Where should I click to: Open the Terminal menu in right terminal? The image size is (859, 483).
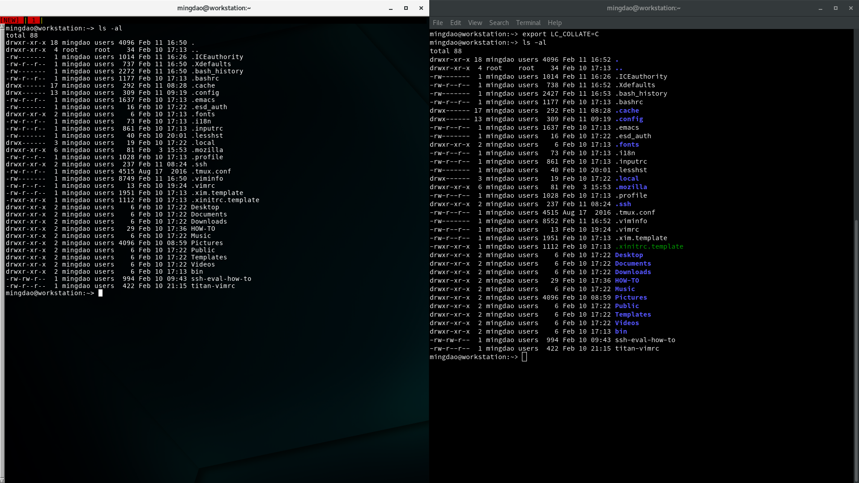[528, 23]
